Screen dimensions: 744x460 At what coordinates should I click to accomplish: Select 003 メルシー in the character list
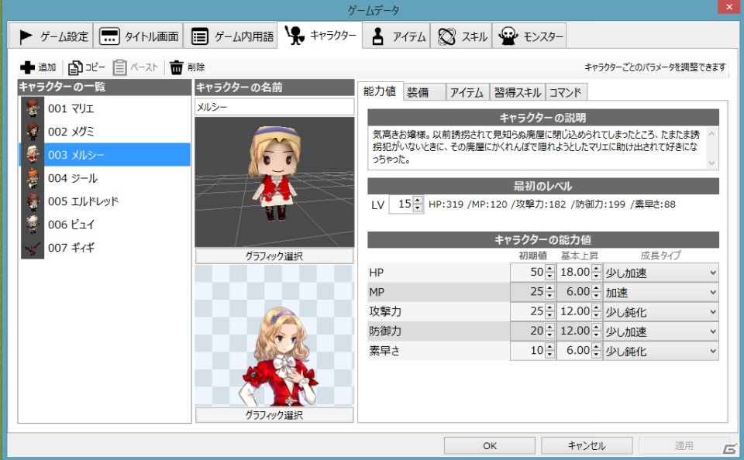click(x=105, y=155)
